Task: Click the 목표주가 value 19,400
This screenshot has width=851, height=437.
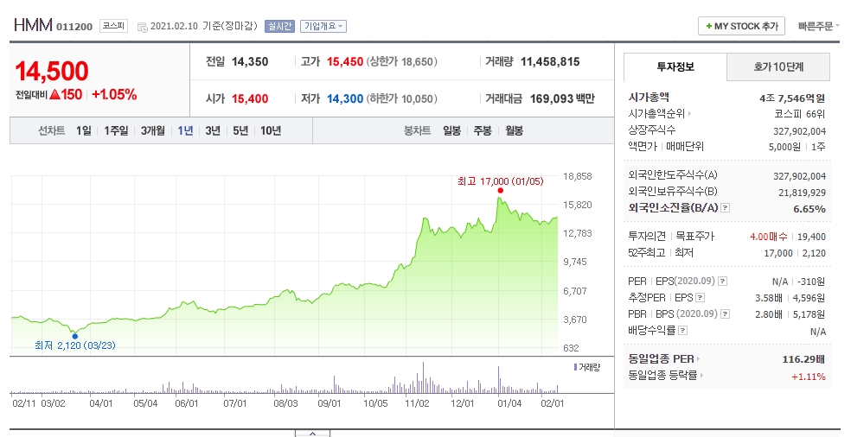Action: click(811, 237)
